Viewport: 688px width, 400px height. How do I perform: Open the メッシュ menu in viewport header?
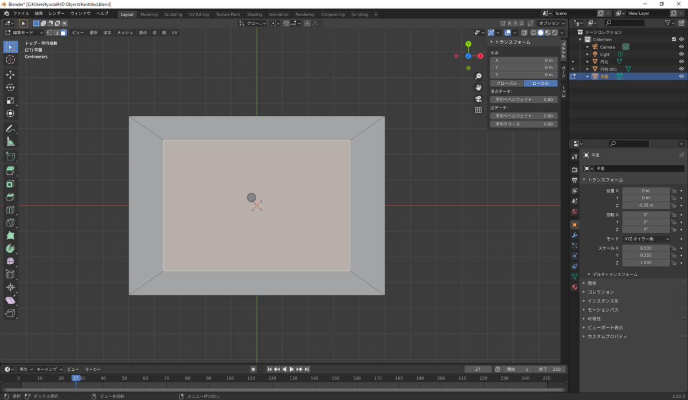(125, 33)
